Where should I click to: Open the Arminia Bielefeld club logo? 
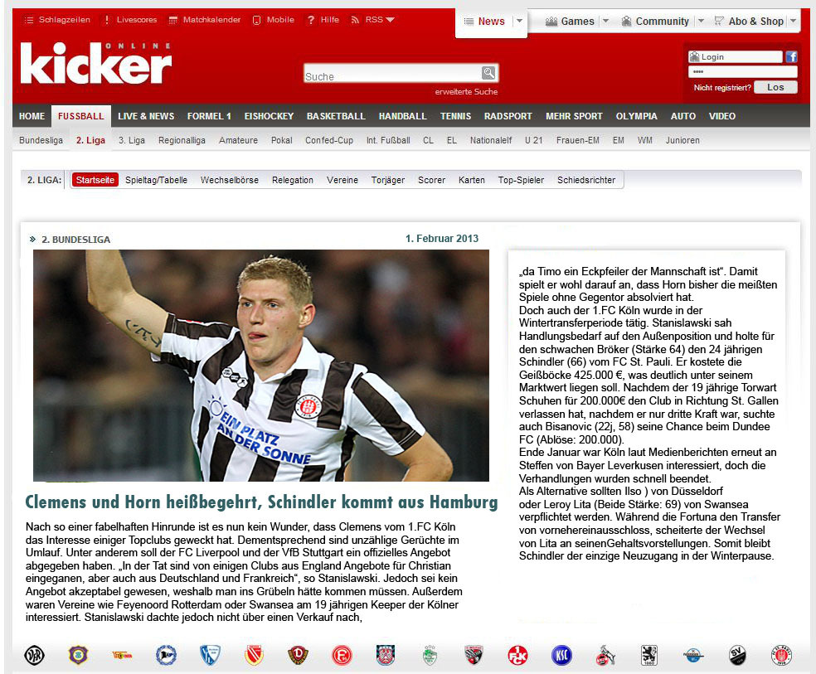(166, 655)
